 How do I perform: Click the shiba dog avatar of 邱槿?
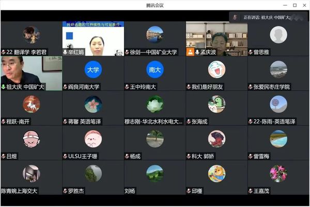tap(216, 173)
